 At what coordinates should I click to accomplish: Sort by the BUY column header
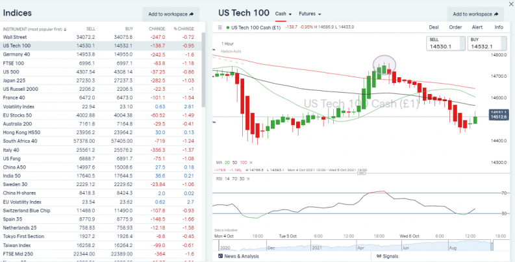click(129, 29)
